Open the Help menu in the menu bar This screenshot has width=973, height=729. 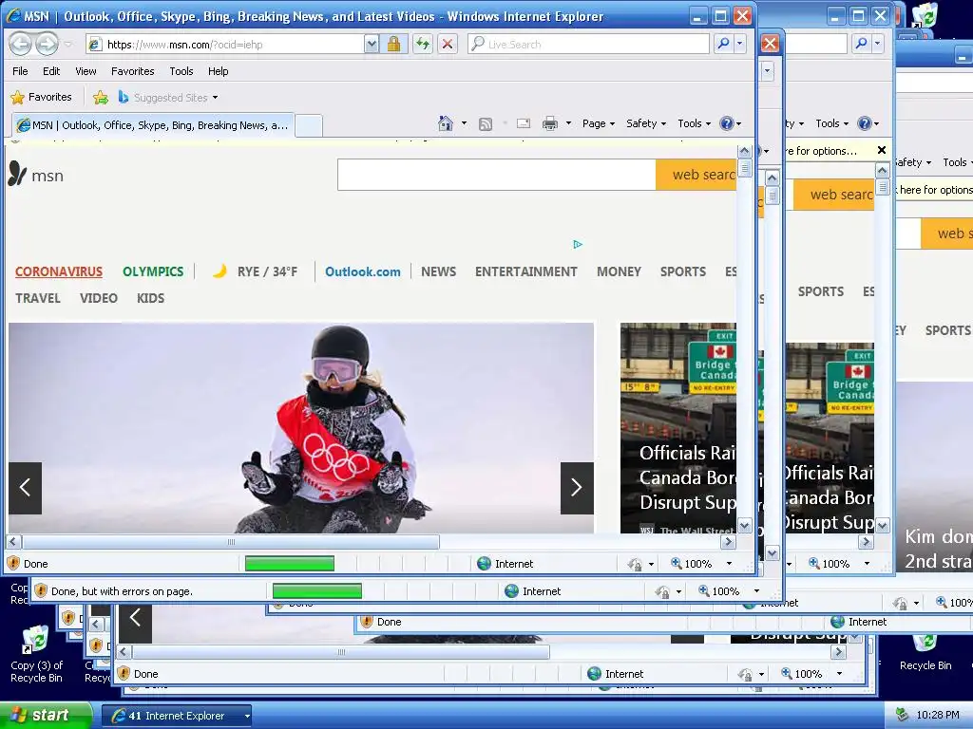click(218, 71)
